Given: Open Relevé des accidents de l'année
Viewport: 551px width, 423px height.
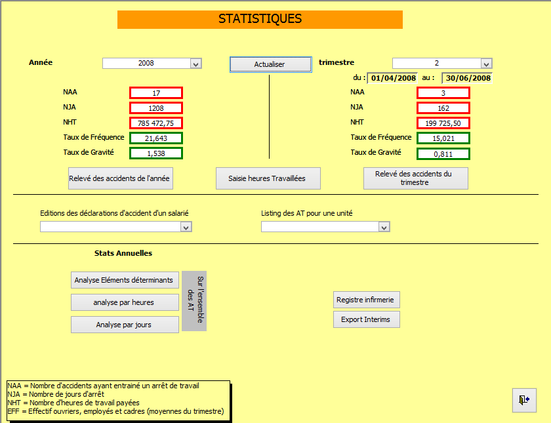Looking at the screenshot, I should pos(121,178).
